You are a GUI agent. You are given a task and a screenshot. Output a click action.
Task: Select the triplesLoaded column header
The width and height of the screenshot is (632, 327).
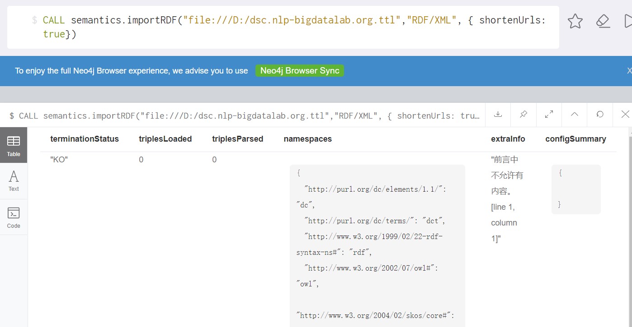click(165, 139)
